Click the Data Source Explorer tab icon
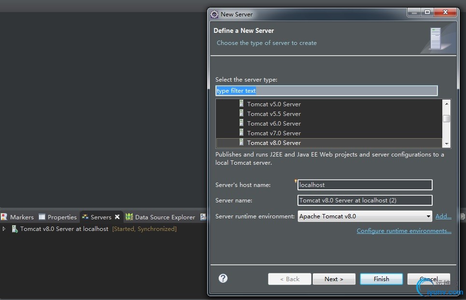Screen dimensions: 466x300 (129, 217)
